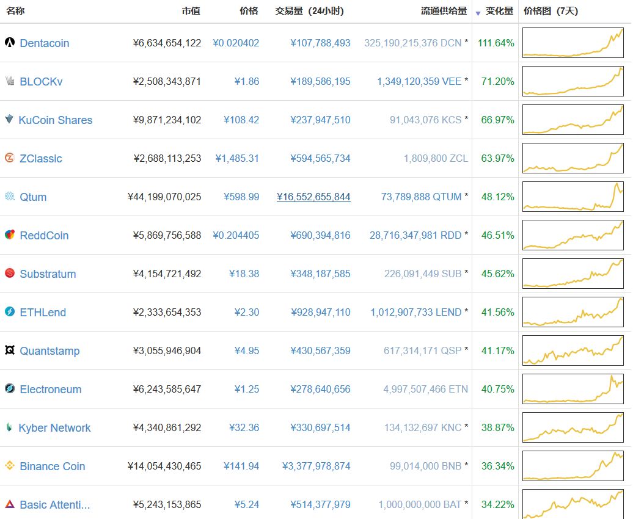Sort table by 价格 column header
This screenshot has height=519, width=633.
tap(249, 11)
